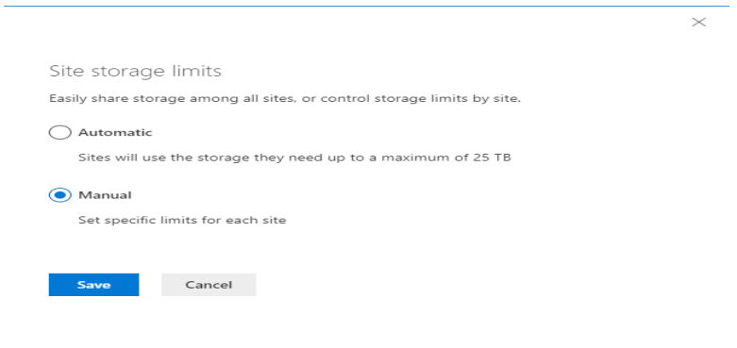
Task: Click the word 'Cancel' on gray button
Action: tap(209, 285)
